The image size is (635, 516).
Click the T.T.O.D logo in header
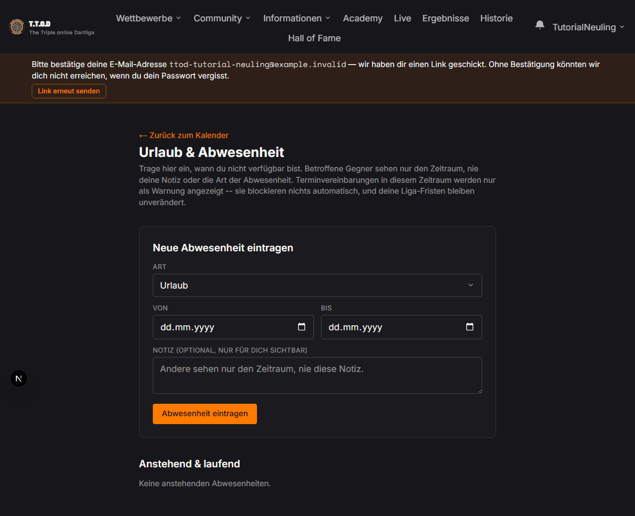52,27
